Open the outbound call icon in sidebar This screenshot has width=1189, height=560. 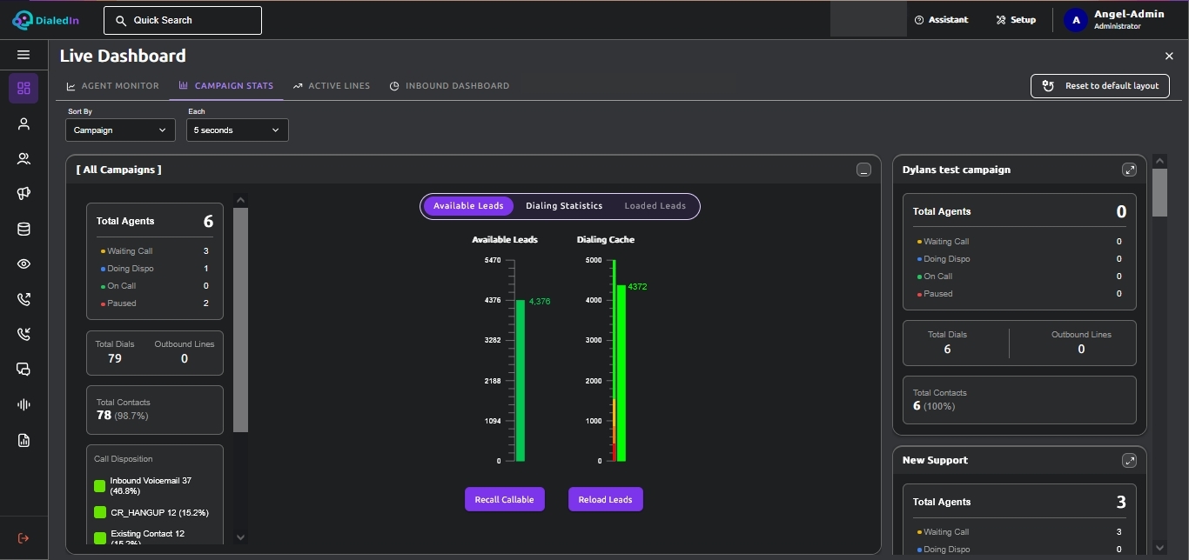point(24,299)
